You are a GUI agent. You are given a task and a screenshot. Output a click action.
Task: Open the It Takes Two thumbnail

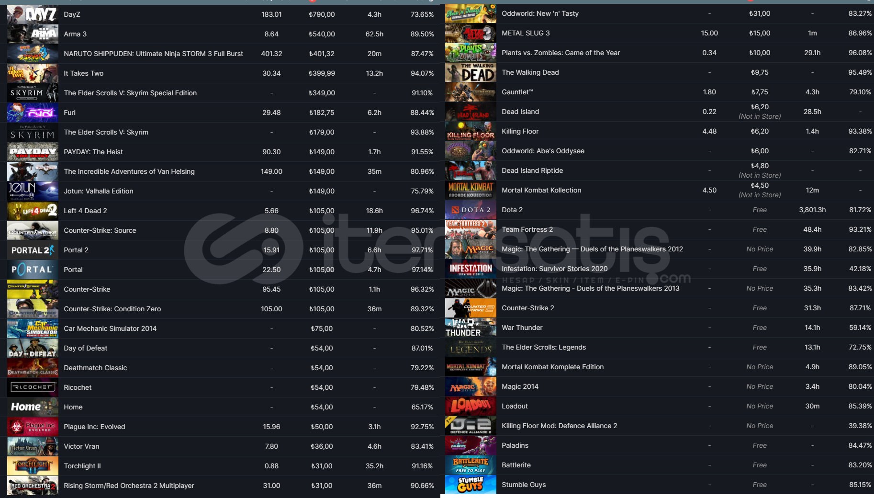33,73
